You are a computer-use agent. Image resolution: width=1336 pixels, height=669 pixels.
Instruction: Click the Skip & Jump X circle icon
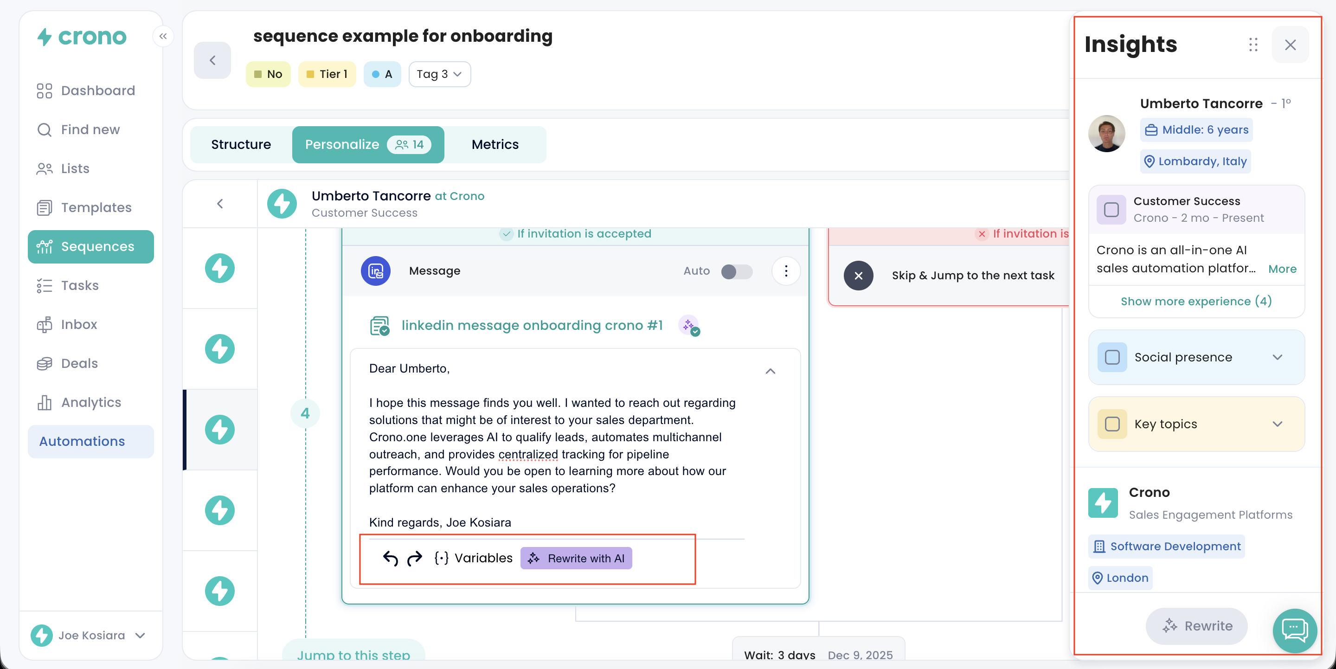point(858,276)
